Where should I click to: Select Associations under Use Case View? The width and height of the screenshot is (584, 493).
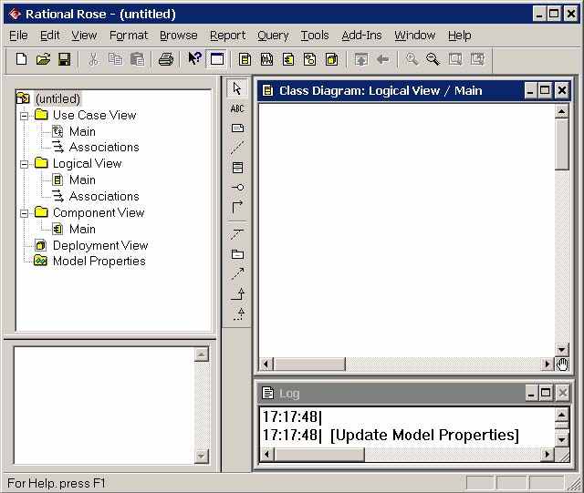[104, 147]
